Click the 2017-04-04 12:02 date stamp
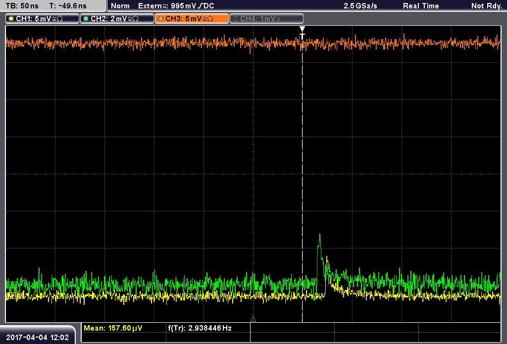Image resolution: width=507 pixels, height=344 pixels. point(38,338)
